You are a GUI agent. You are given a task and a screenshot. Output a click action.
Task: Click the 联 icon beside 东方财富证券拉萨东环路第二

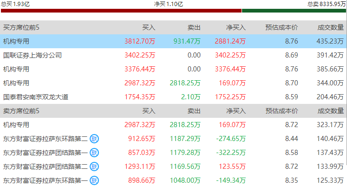coord(94,139)
